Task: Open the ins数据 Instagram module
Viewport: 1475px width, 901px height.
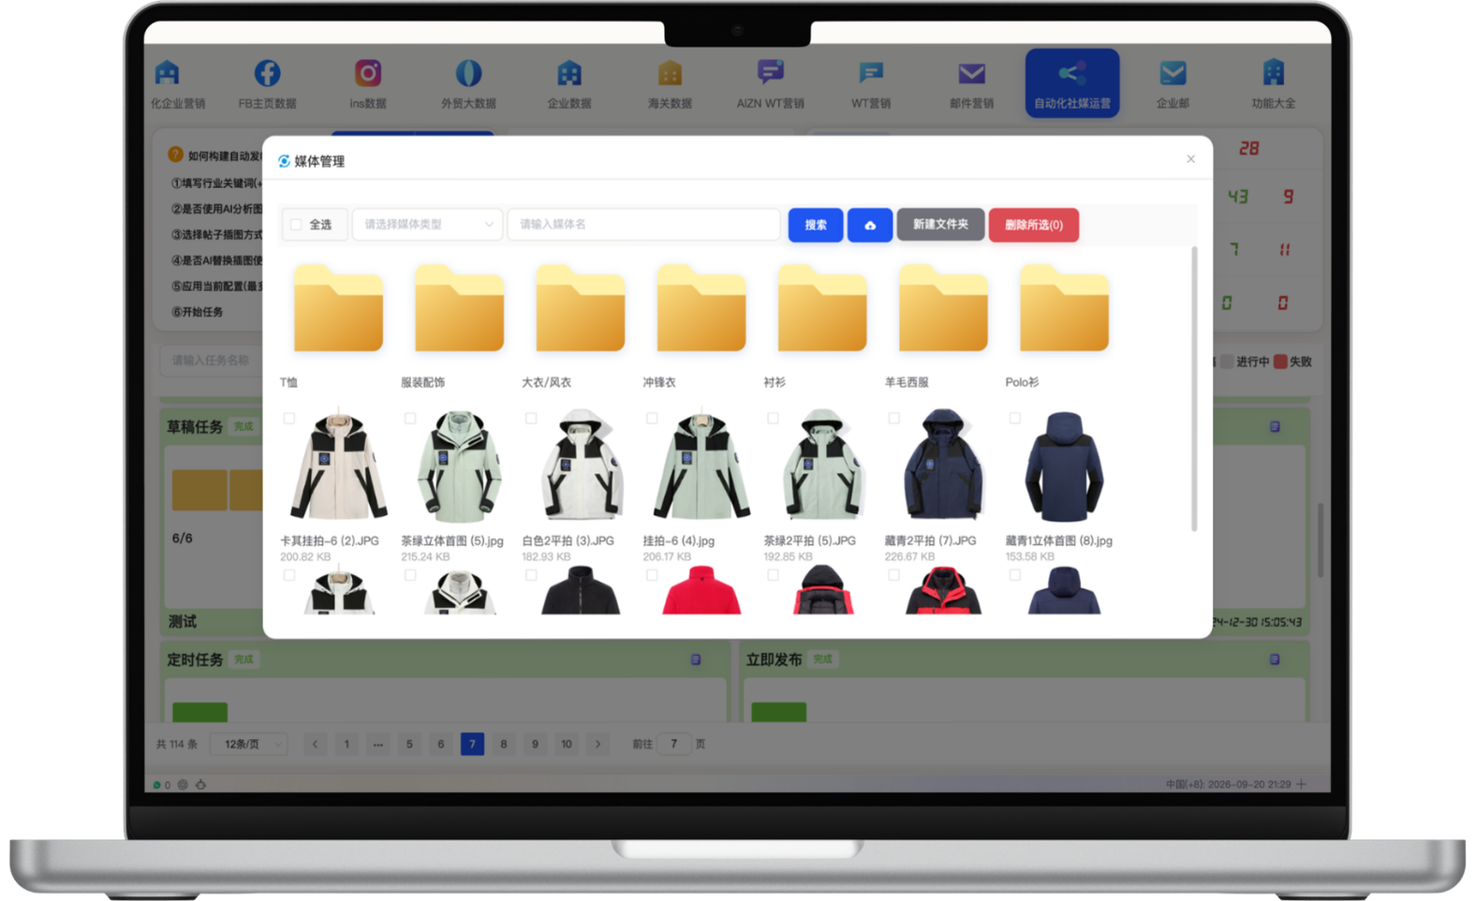Action: (x=368, y=83)
